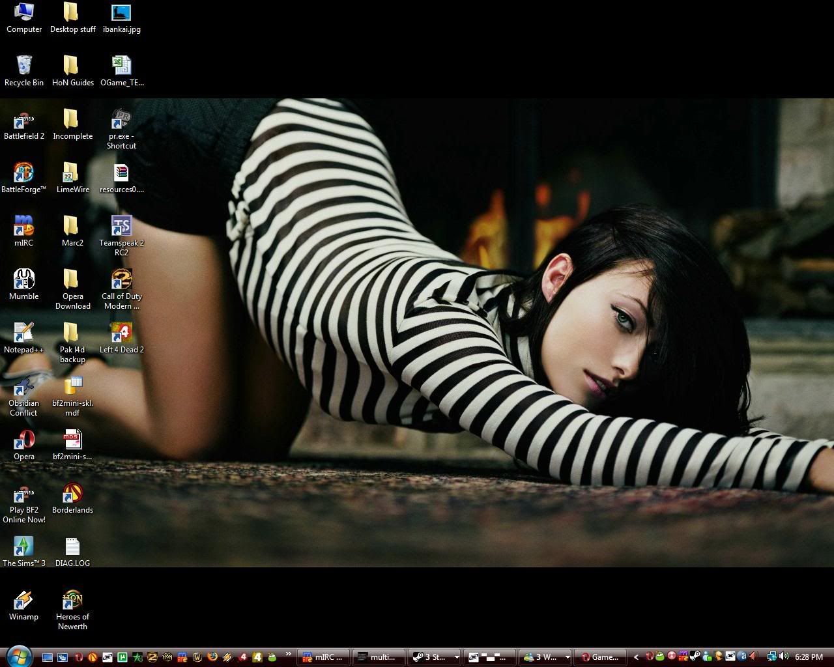The width and height of the screenshot is (834, 667).
Task: Open mIRC desktop shortcut
Action: tap(24, 231)
